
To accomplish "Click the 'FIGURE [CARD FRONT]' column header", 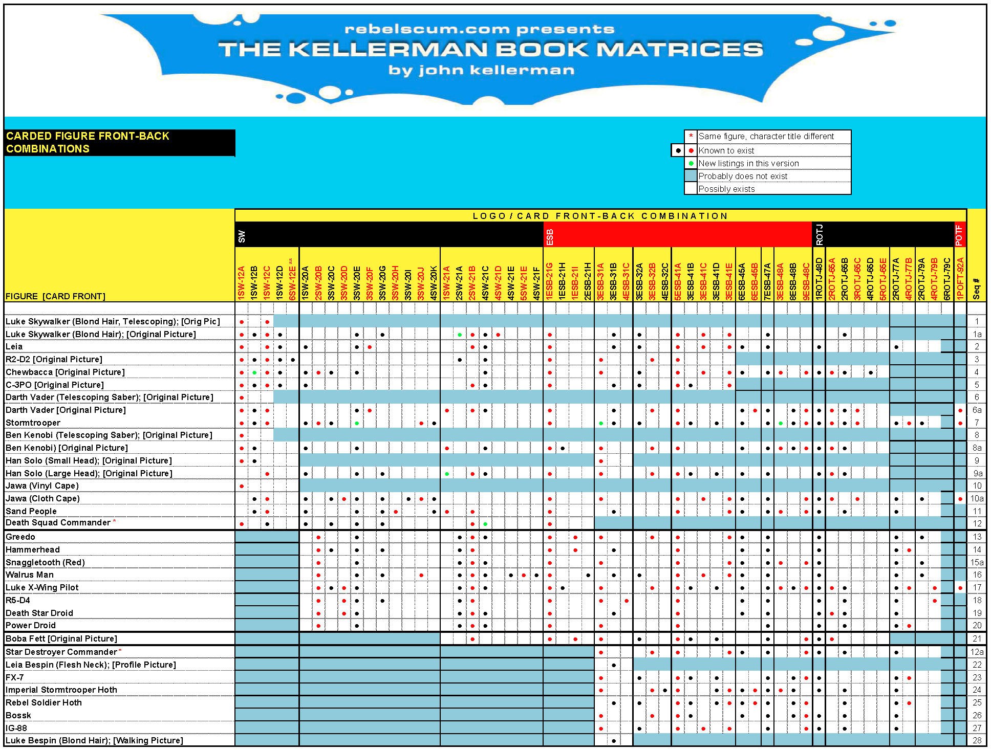I will (x=55, y=296).
